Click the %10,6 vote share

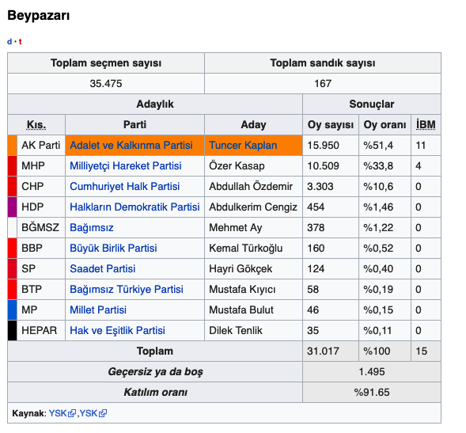378,186
